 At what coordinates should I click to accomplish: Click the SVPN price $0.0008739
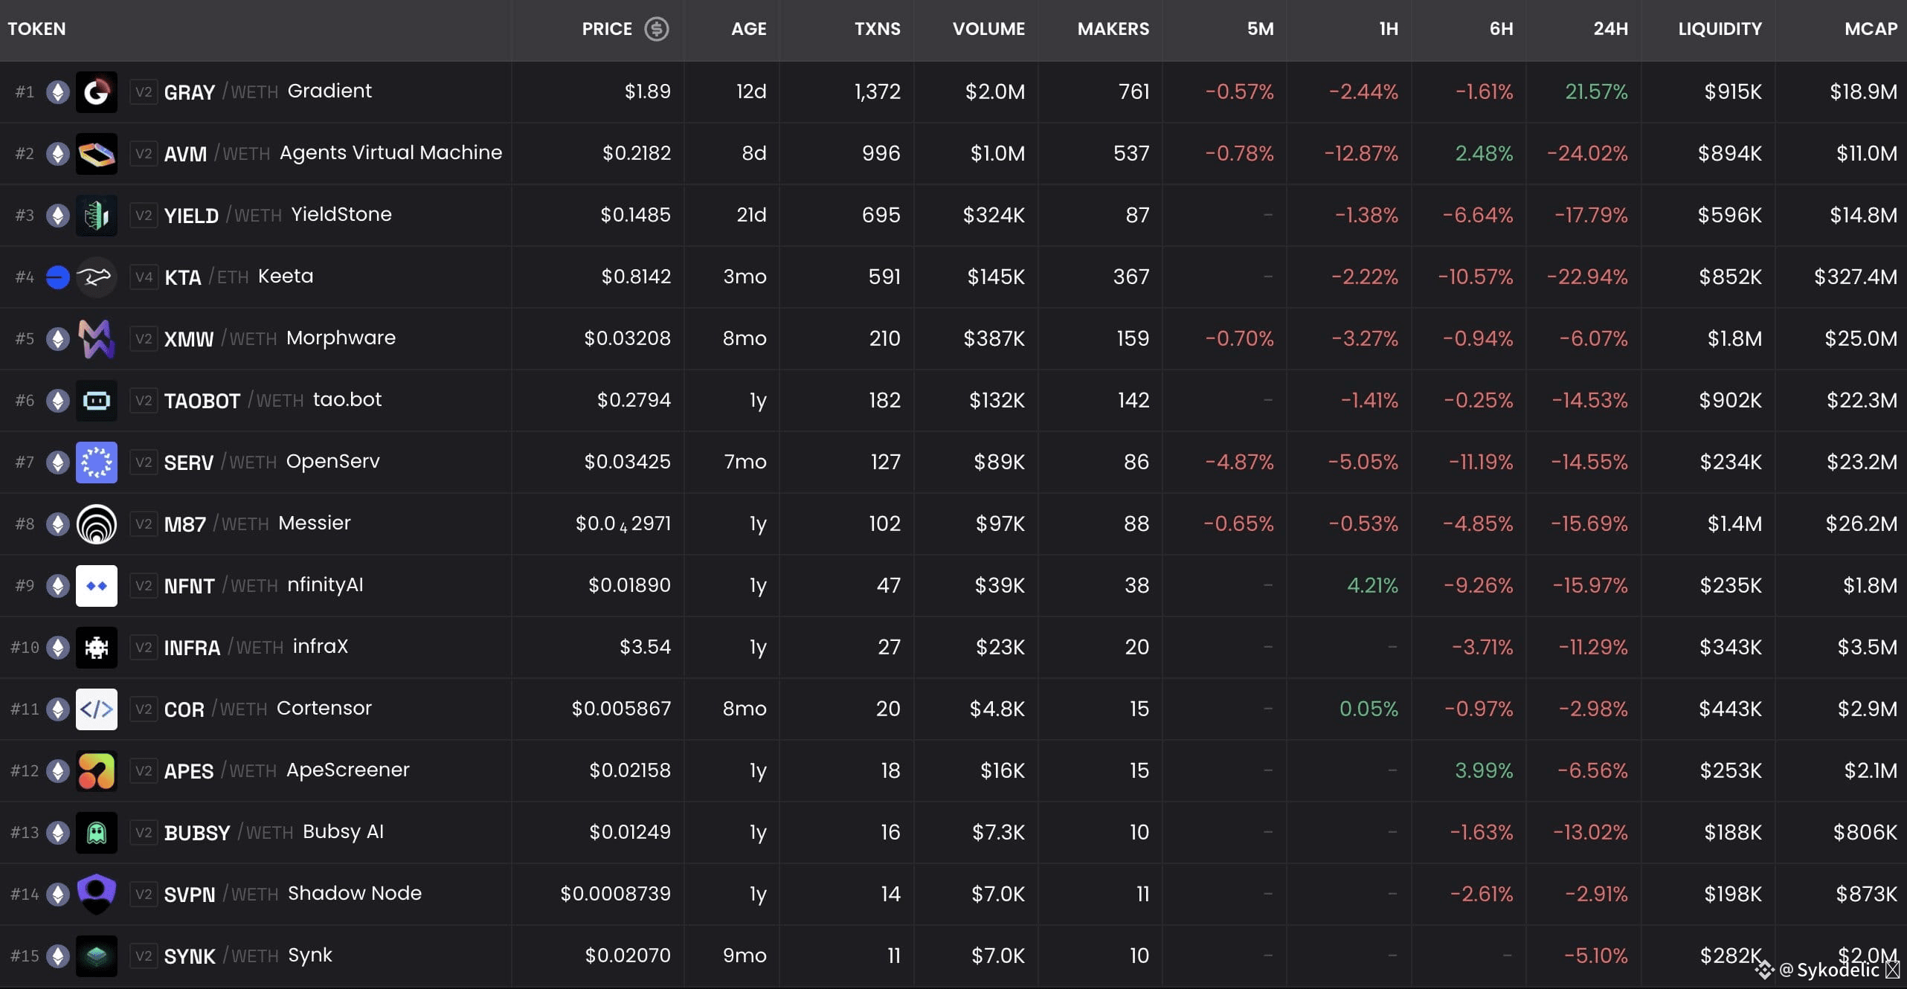(x=615, y=894)
